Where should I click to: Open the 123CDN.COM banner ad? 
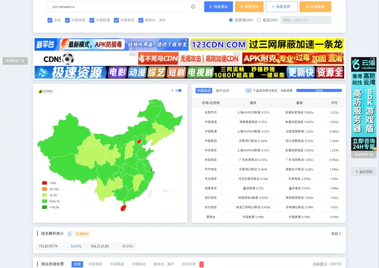(x=267, y=44)
